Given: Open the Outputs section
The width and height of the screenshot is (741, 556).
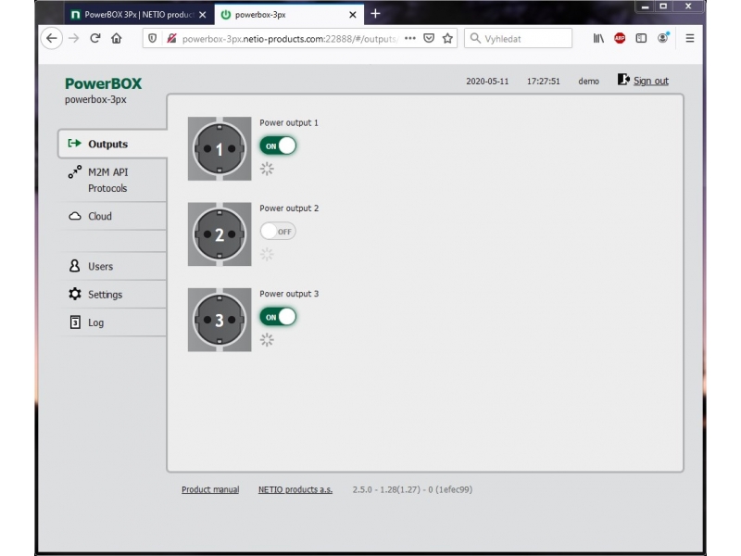Looking at the screenshot, I should pos(112,144).
